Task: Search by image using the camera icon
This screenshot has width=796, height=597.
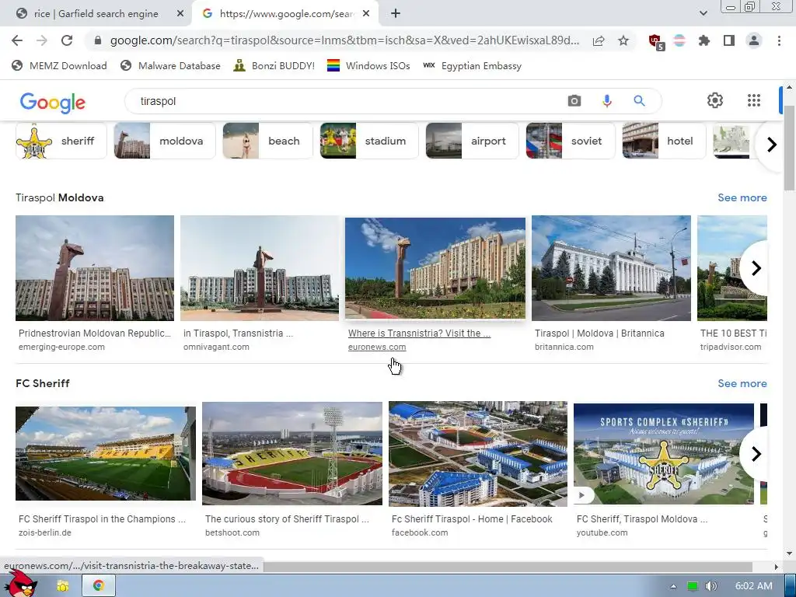Action: 574,101
